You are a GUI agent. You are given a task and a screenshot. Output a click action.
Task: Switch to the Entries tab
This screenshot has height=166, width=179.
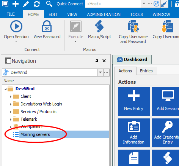146,71
